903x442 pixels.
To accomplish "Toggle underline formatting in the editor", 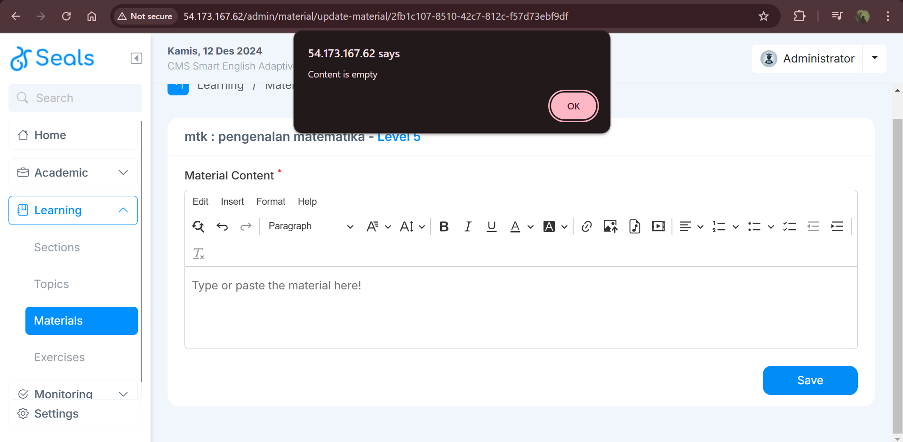I will (492, 227).
